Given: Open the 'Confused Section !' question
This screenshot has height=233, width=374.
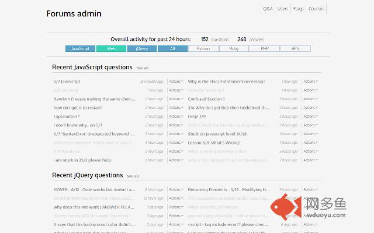Looking at the screenshot, I should click(x=206, y=99).
